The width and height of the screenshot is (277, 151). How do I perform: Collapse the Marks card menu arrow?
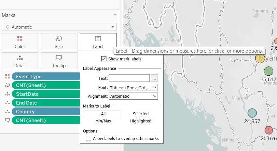tap(115, 15)
